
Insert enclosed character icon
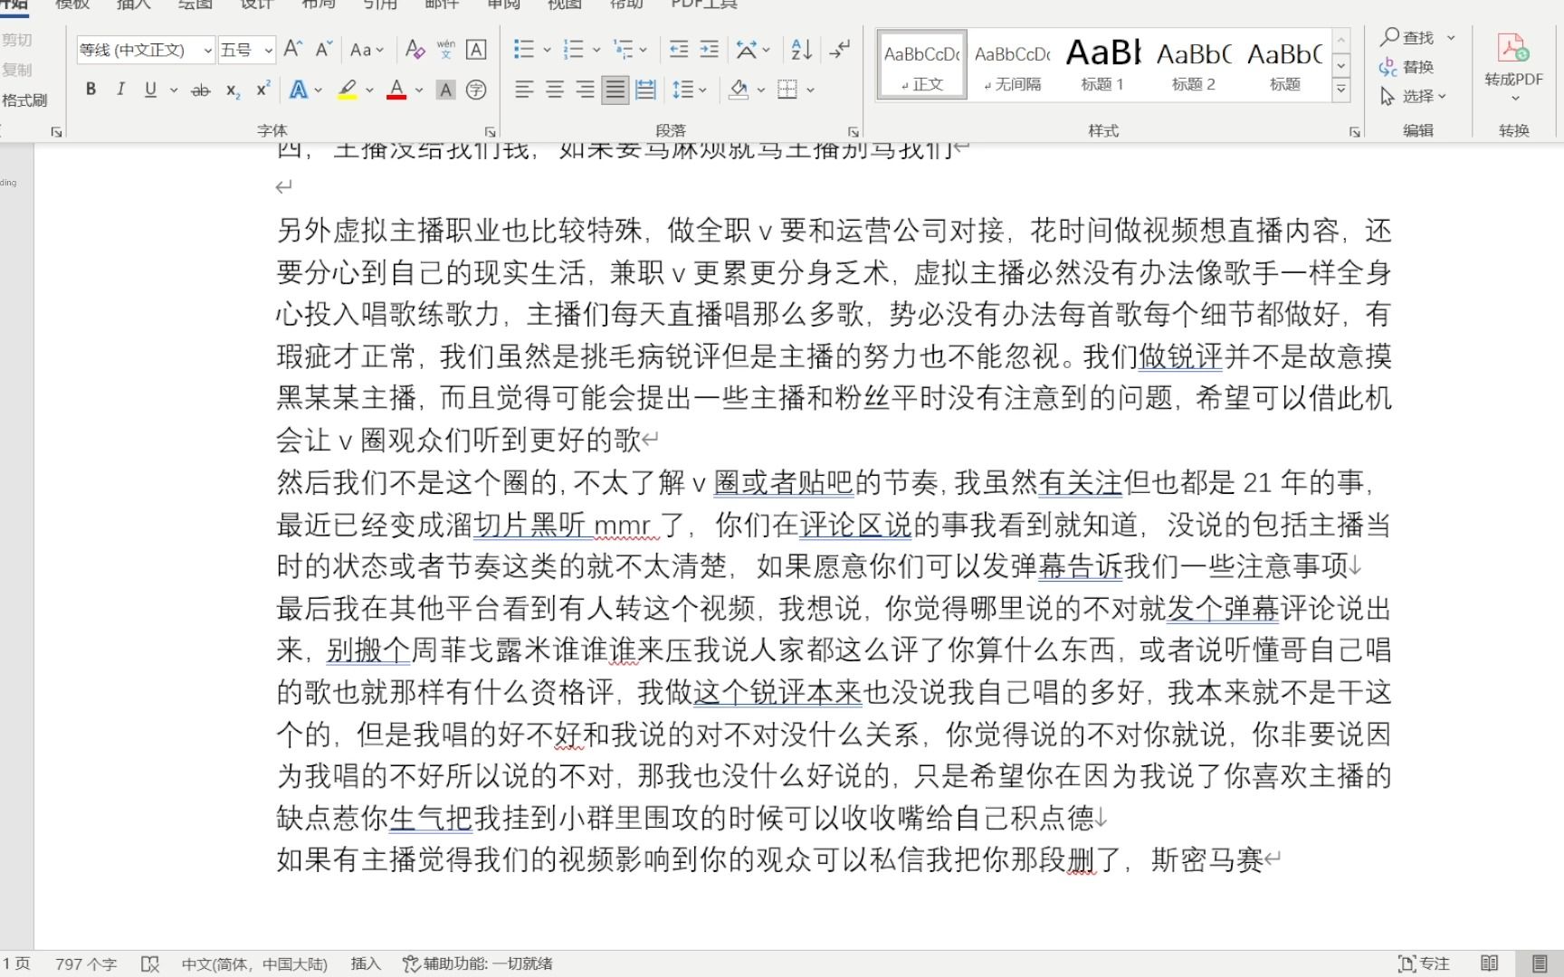[x=476, y=90]
